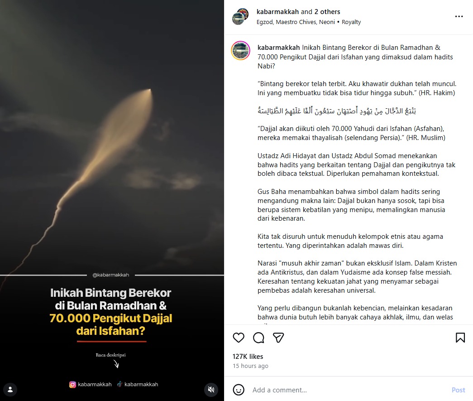
Task: Submit the comment with Post button
Action: (458, 390)
